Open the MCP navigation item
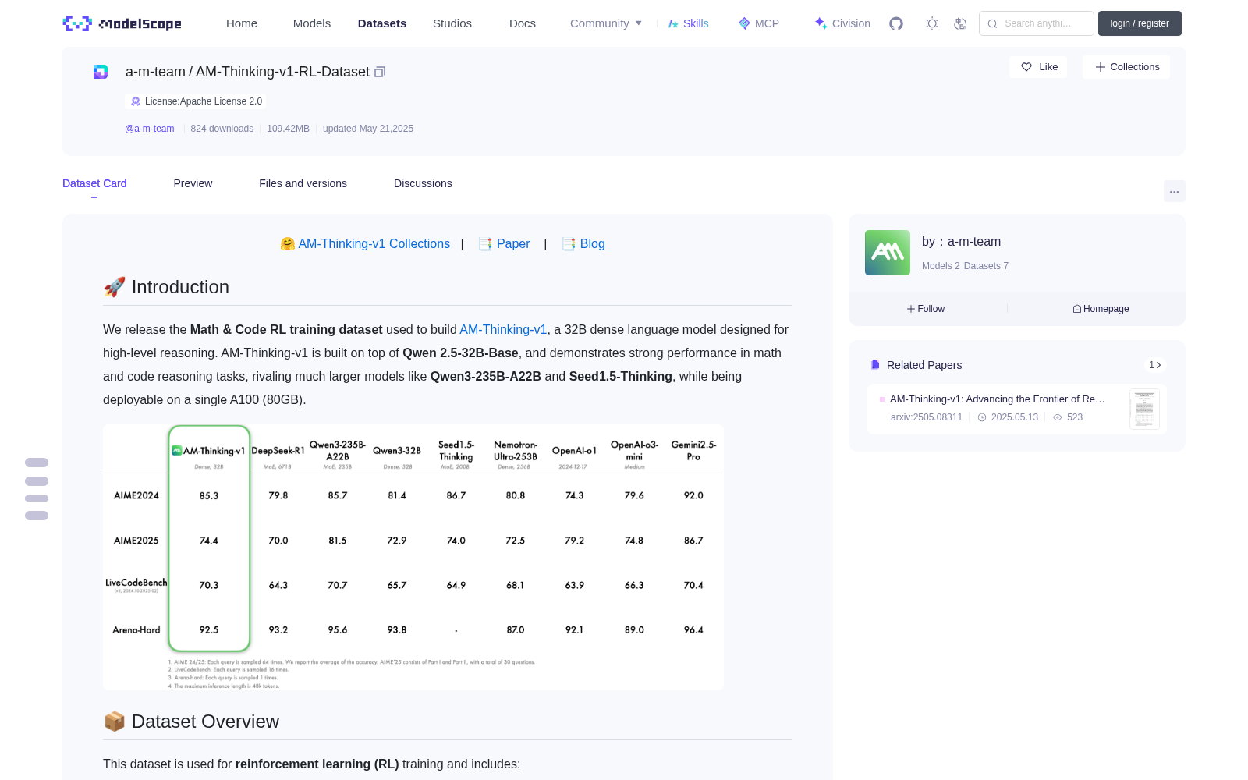This screenshot has height=780, width=1248. tap(759, 23)
